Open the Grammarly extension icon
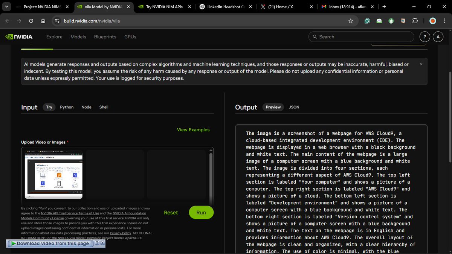The width and height of the screenshot is (452, 254). coord(367,21)
